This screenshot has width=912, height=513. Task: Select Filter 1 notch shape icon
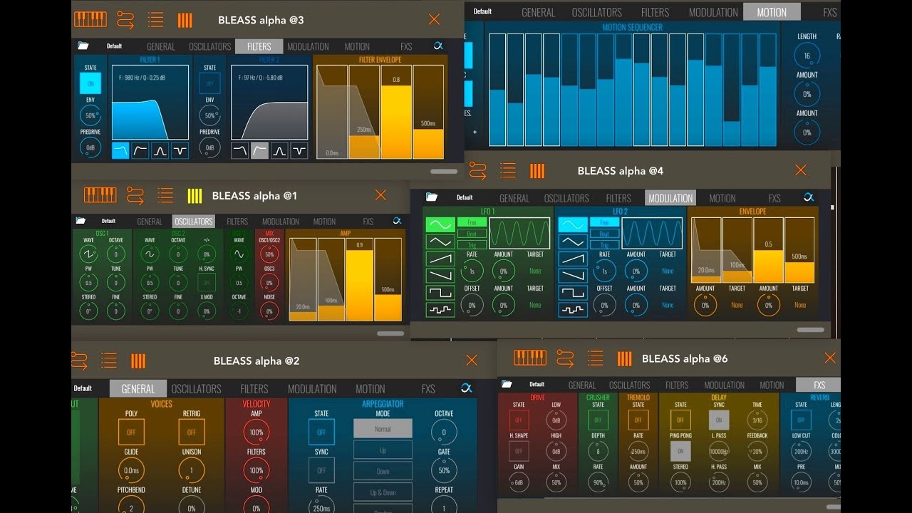180,150
